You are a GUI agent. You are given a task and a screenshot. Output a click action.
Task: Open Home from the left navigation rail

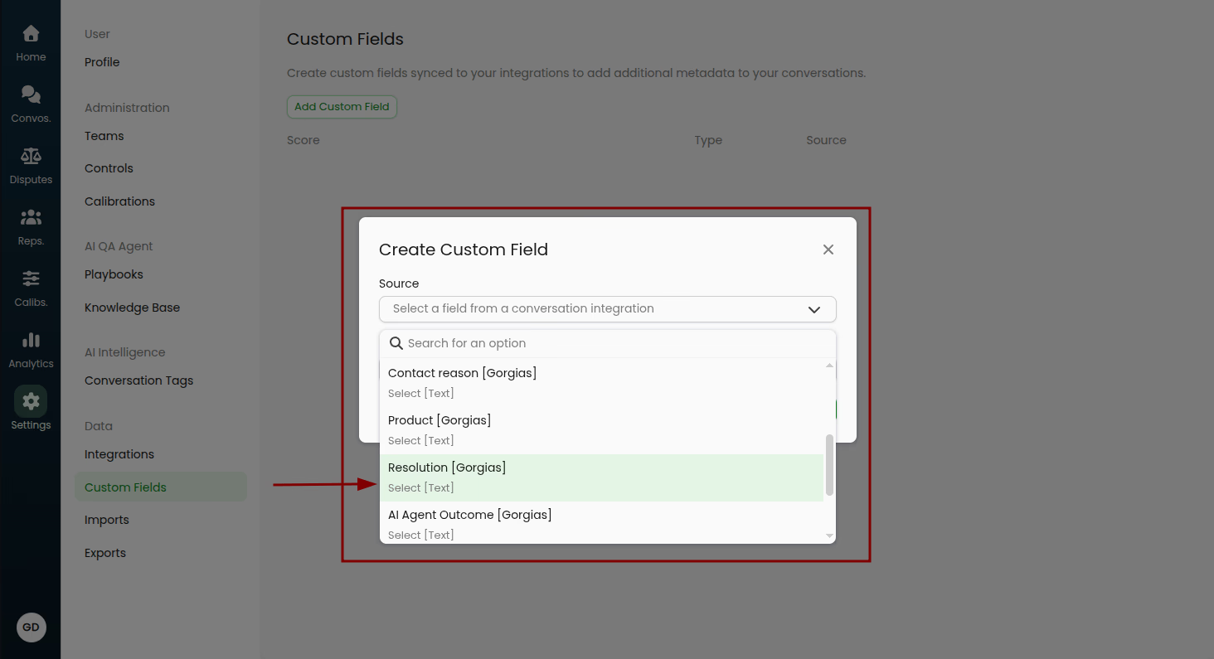click(31, 35)
